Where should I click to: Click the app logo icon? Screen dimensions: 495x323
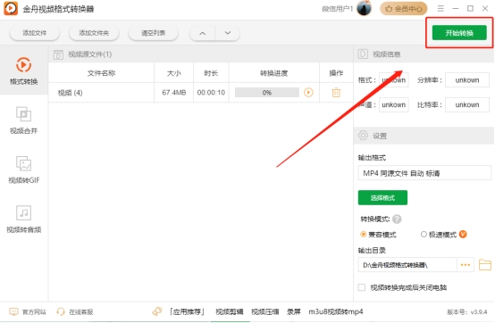(x=11, y=9)
